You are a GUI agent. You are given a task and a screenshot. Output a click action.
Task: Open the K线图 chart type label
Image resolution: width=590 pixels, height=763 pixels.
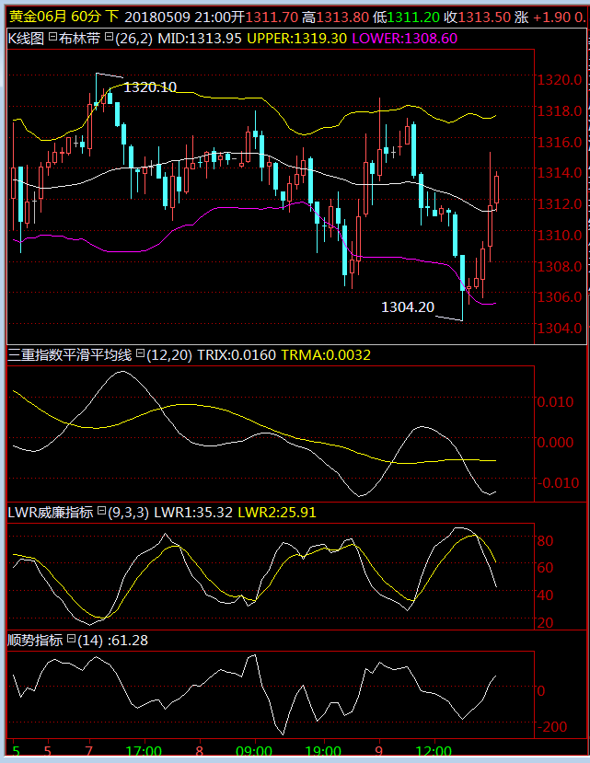pyautogui.click(x=26, y=38)
